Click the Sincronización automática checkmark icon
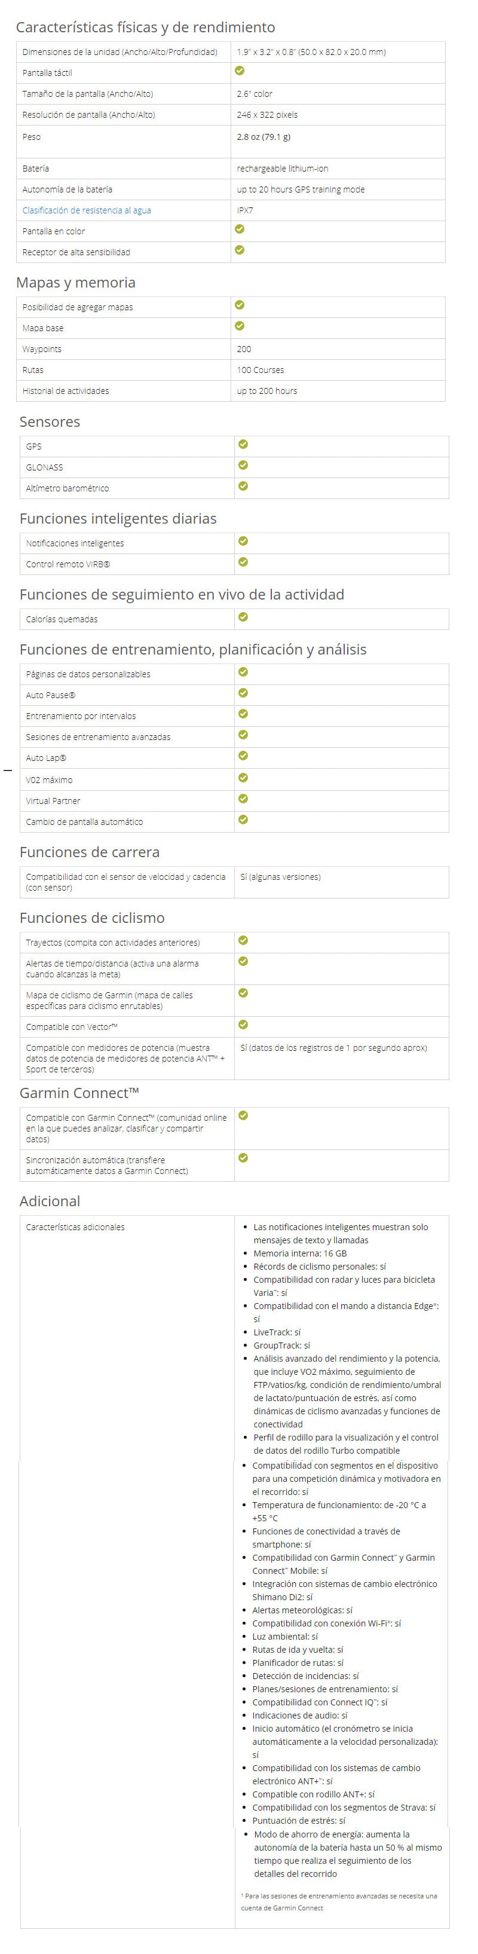The image size is (478, 1954). tap(244, 1158)
